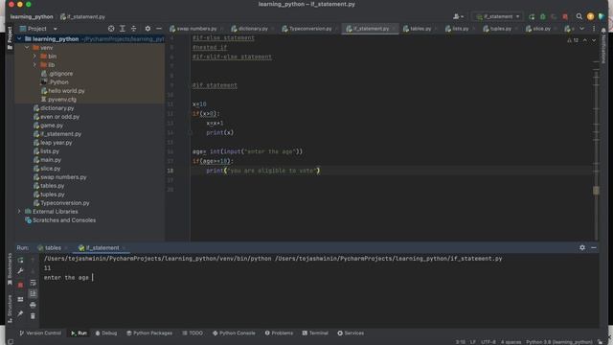Open Python Console tool window

click(x=234, y=333)
